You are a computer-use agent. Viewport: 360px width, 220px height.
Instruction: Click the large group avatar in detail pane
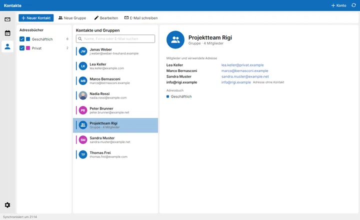pos(175,39)
